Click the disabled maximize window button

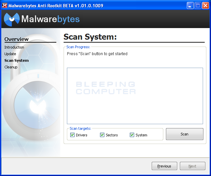(198, 6)
